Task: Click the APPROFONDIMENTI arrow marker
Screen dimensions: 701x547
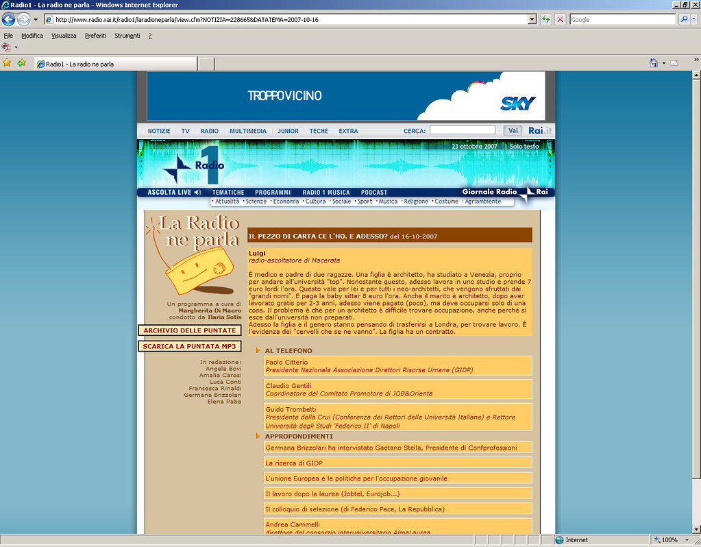Action: tap(258, 436)
